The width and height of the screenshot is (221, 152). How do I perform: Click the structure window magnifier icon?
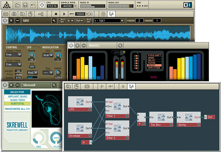68,86
